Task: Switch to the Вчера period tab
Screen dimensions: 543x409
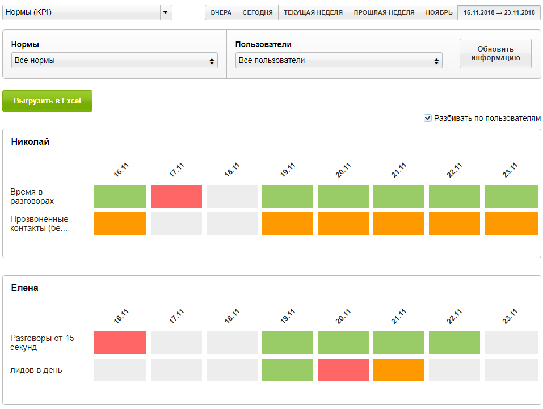Action: [221, 12]
